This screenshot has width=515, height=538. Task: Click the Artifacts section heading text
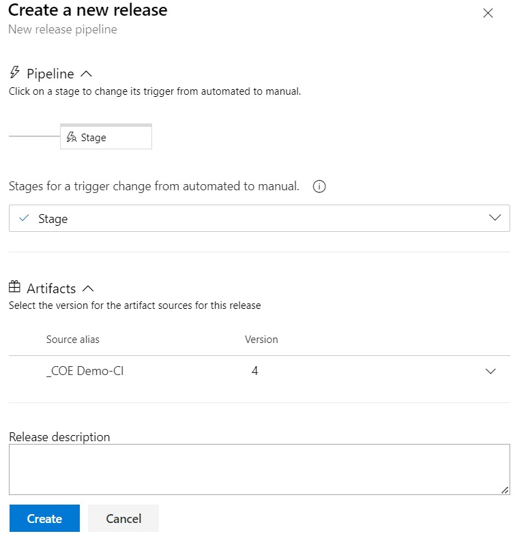(51, 288)
